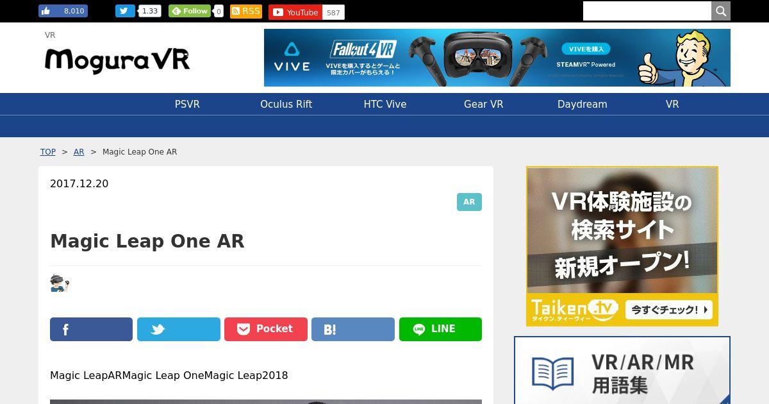Image resolution: width=769 pixels, height=404 pixels.
Task: Go to AR breadcrumb link
Action: [79, 152]
